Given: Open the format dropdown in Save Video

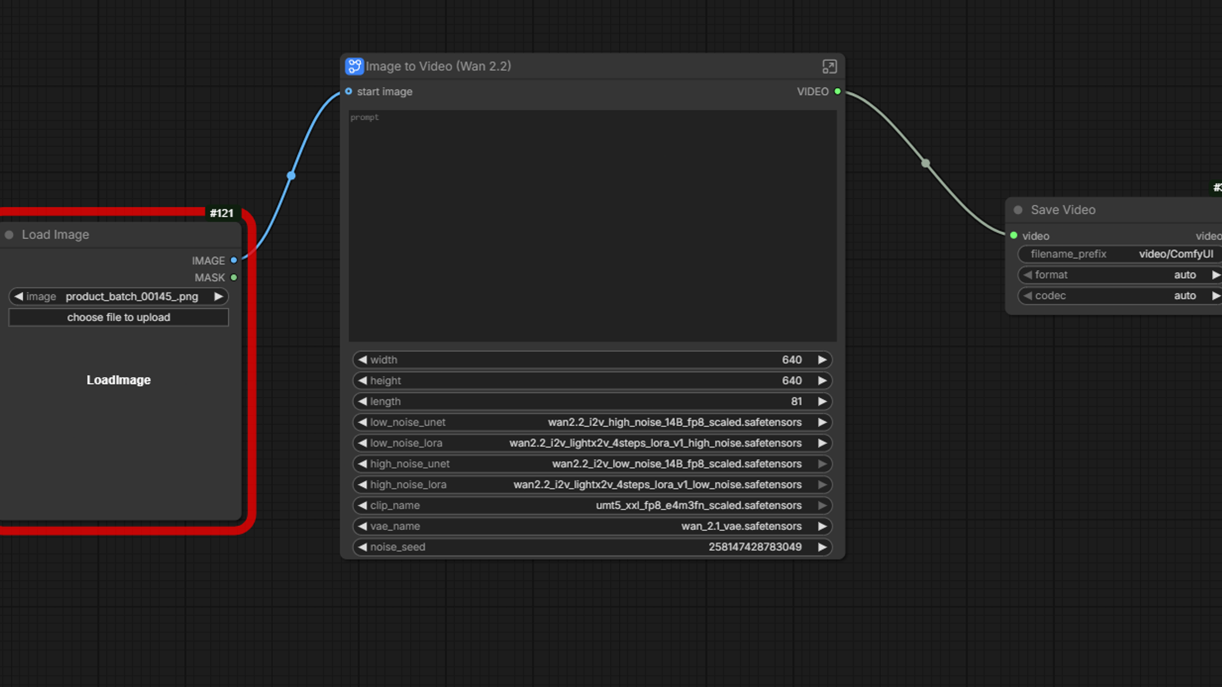Looking at the screenshot, I should pyautogui.click(x=1120, y=275).
